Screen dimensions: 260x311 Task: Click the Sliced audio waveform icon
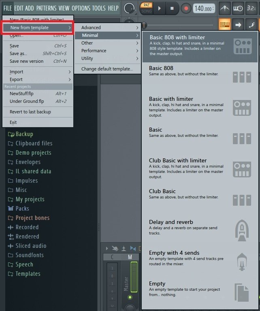coord(11,246)
